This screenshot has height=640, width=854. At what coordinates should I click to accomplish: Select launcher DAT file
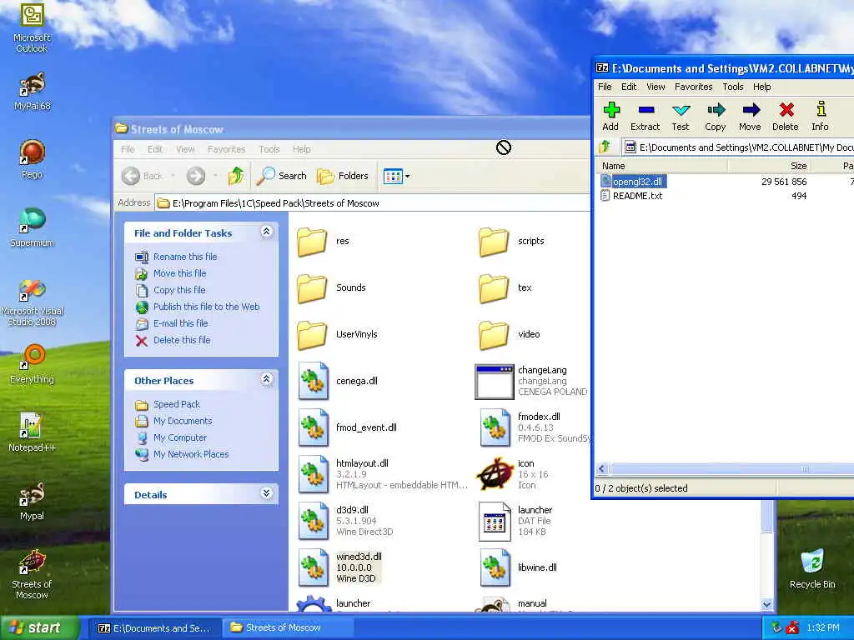tap(515, 521)
